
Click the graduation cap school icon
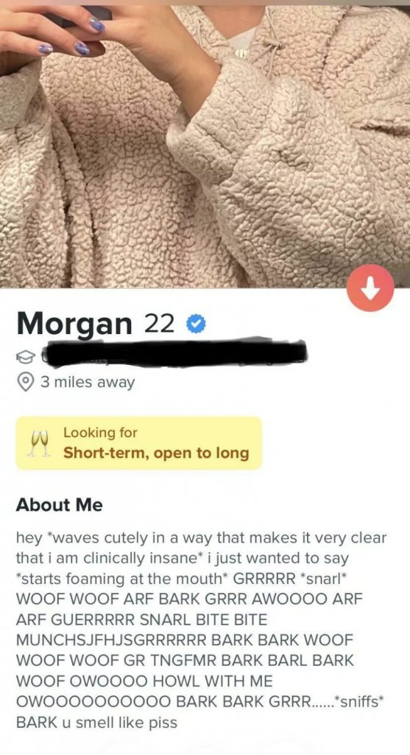26,356
